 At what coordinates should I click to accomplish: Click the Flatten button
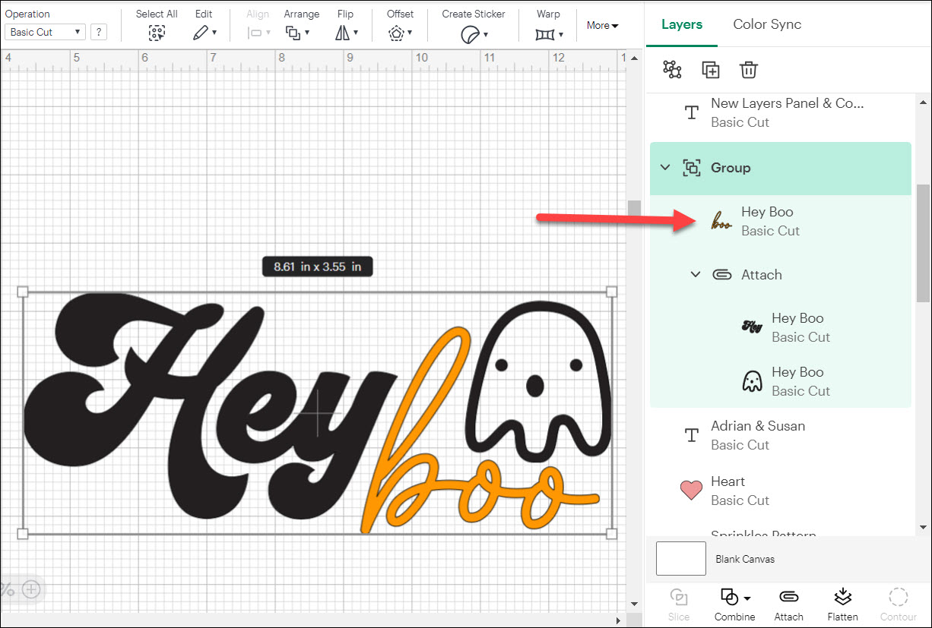(842, 604)
